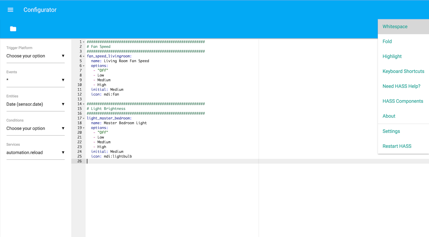Open the file browser folder icon
Image resolution: width=429 pixels, height=237 pixels.
coord(13,29)
